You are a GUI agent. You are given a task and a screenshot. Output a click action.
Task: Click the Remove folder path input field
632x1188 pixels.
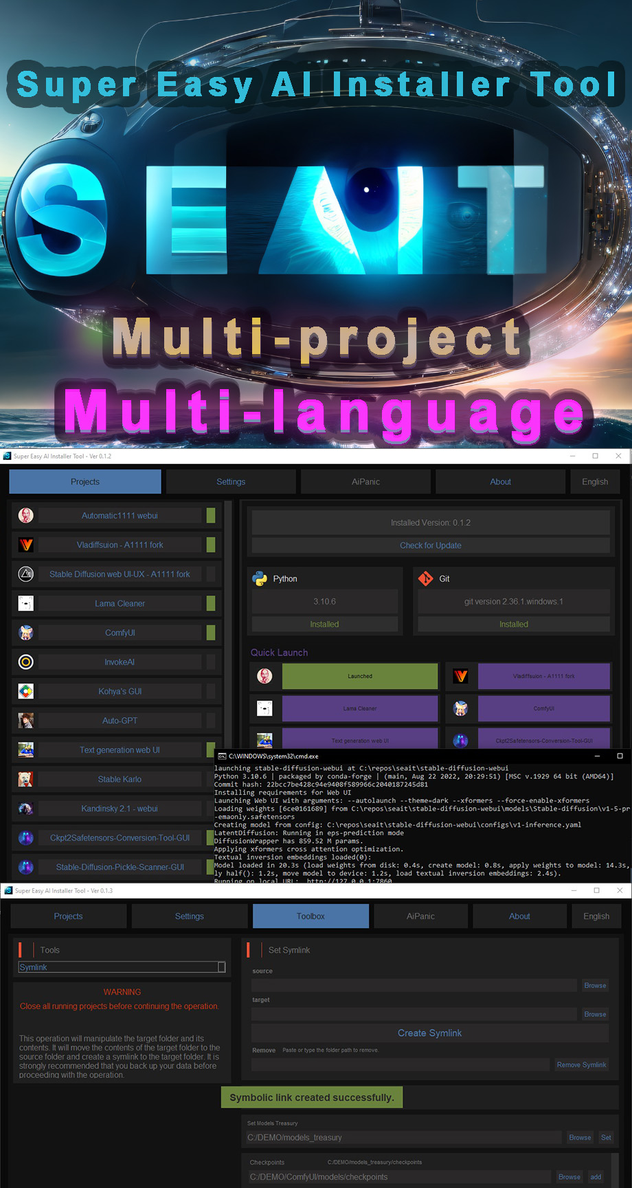(400, 1065)
